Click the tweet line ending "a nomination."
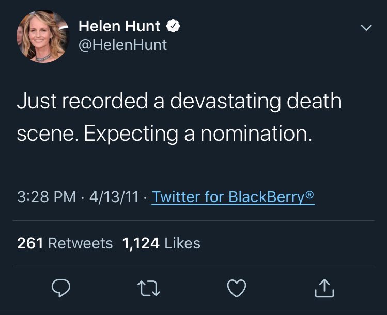The width and height of the screenshot is (387, 315). pos(164,134)
